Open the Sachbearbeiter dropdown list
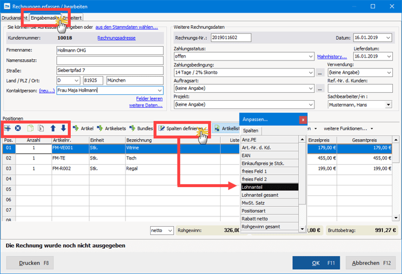The height and width of the screenshot is (274, 402). coord(388,104)
